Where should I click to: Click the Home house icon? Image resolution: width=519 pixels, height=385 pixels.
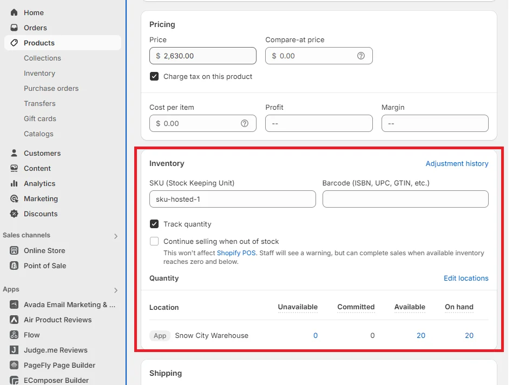[14, 12]
